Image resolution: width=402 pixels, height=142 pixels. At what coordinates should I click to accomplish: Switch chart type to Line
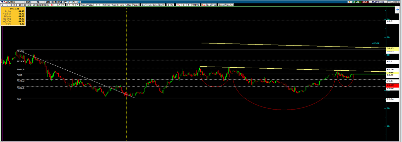pos(155,5)
